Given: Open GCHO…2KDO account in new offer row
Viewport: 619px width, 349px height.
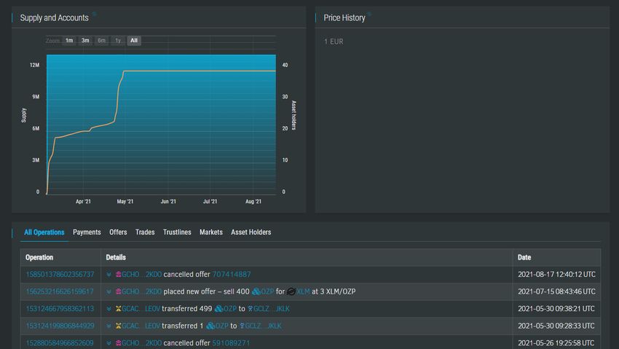Looking at the screenshot, I should (x=142, y=291).
